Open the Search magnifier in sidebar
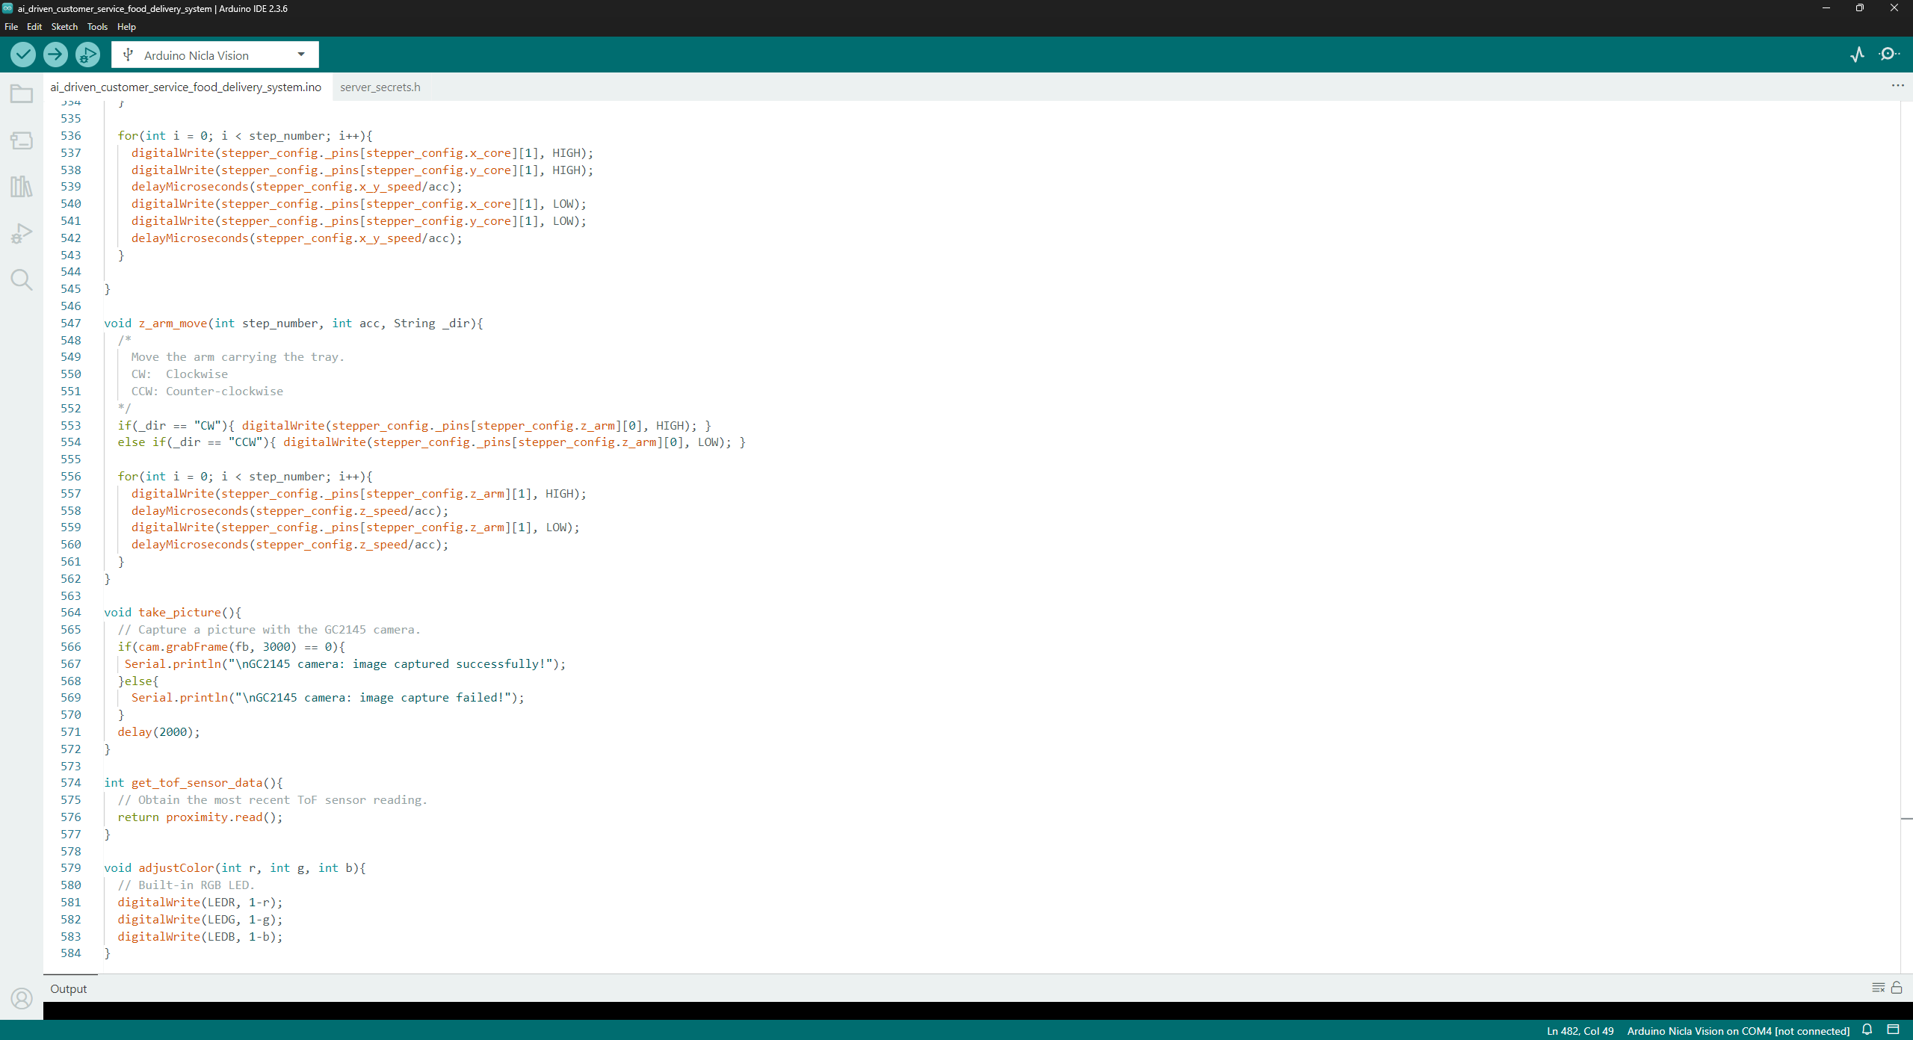Viewport: 1913px width, 1040px height. point(22,279)
